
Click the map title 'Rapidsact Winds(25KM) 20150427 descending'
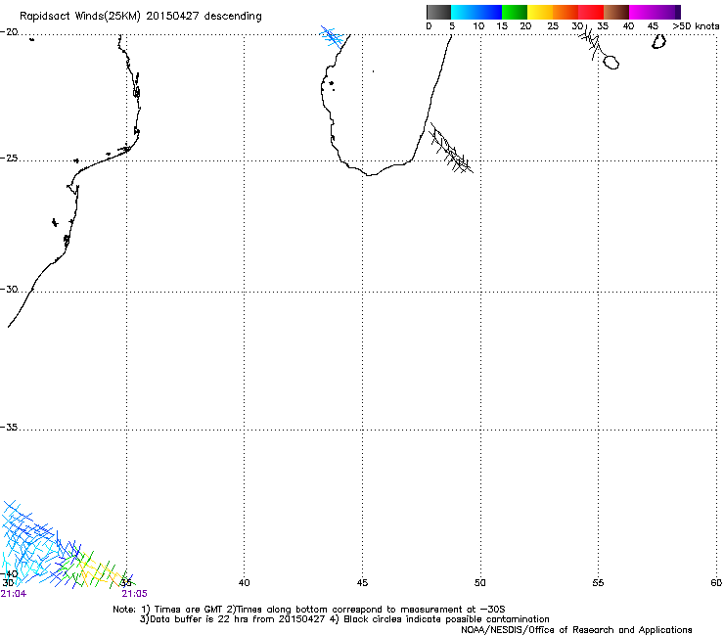(x=140, y=17)
